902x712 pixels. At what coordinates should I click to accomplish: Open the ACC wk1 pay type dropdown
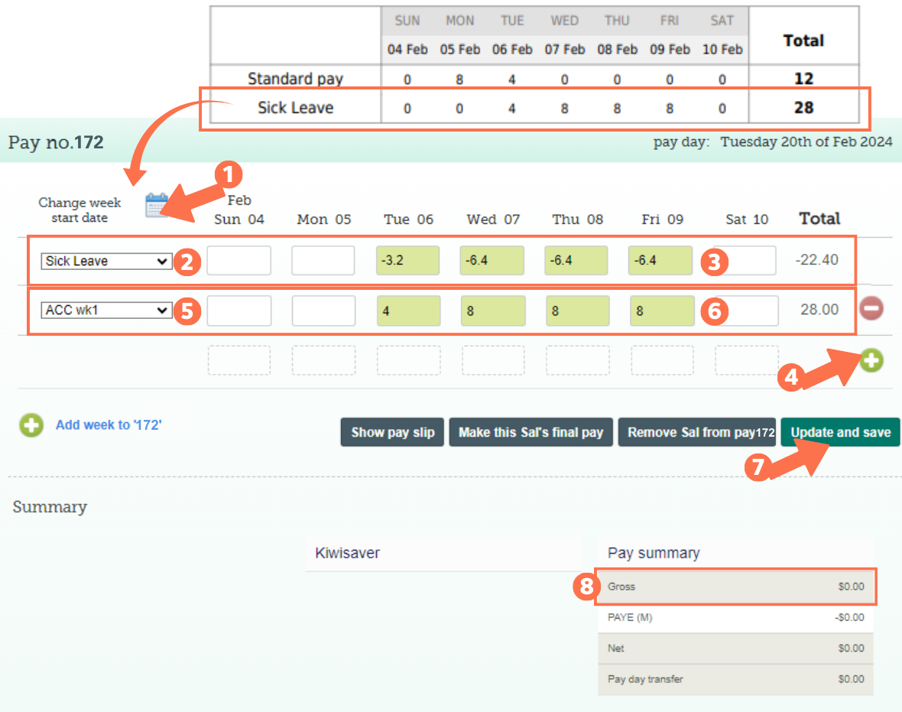(105, 310)
